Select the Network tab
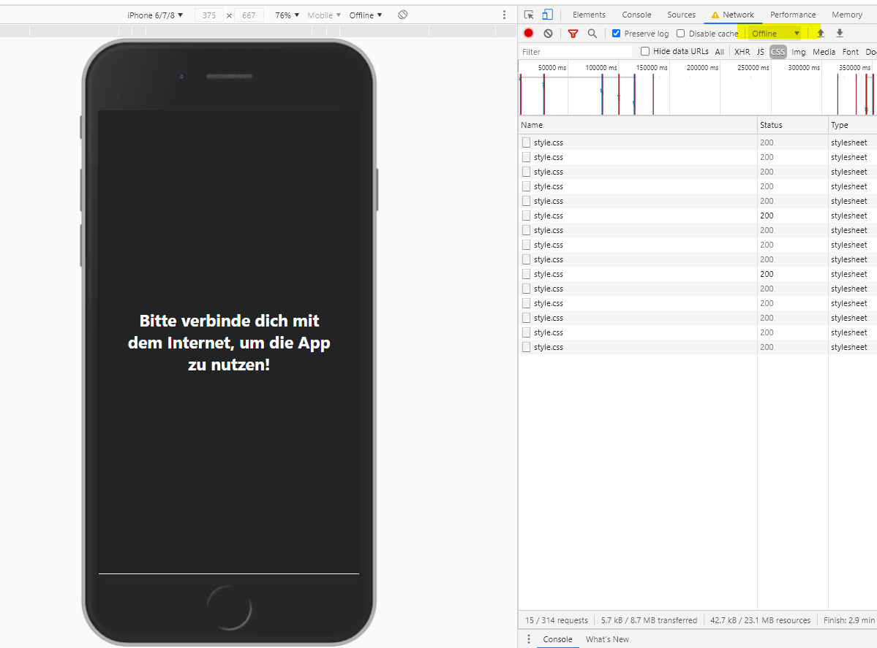This screenshot has width=877, height=648. point(733,15)
